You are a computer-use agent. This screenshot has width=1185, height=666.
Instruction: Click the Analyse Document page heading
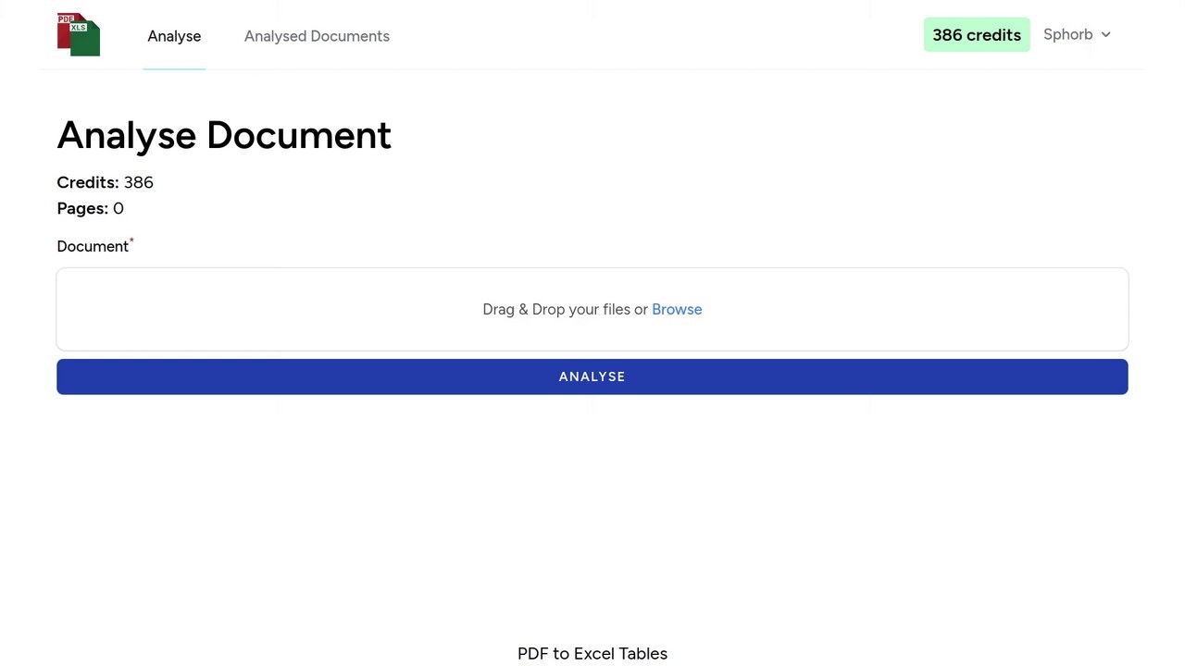tap(224, 135)
